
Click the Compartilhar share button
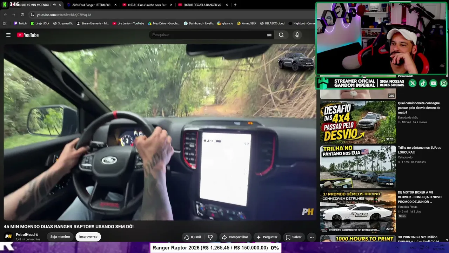pos(235,237)
